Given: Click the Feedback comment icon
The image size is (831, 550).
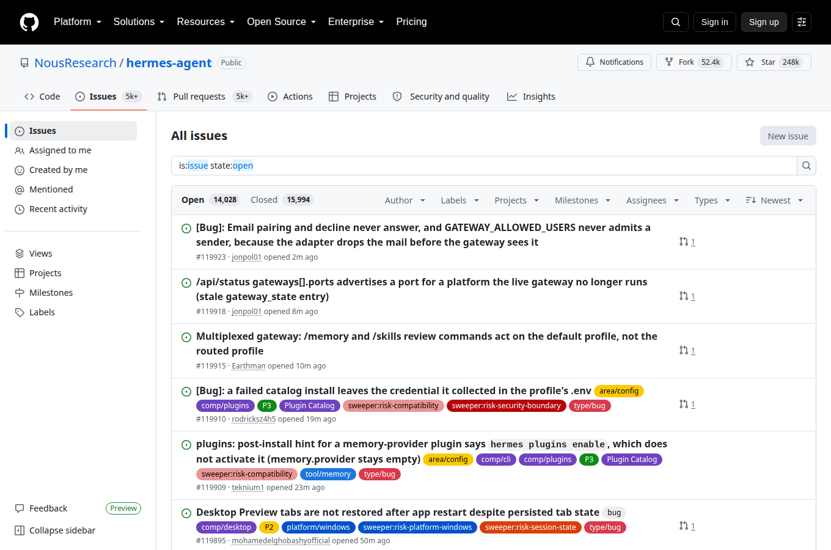Looking at the screenshot, I should 20,508.
